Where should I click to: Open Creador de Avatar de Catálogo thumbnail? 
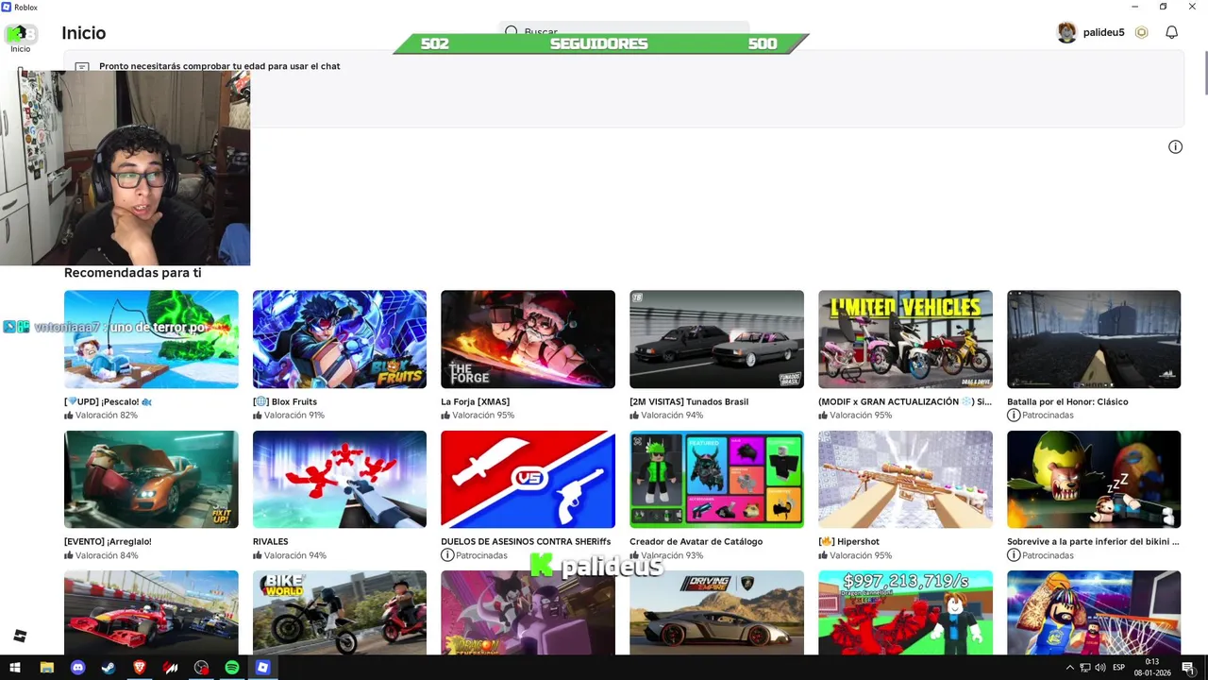[716, 480]
